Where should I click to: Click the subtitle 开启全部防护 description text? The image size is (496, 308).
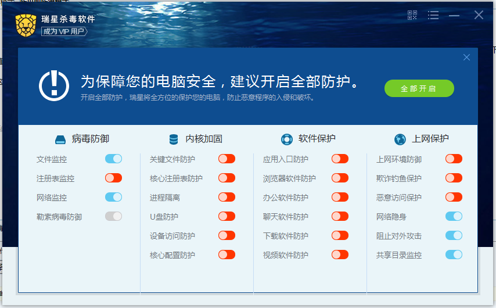[x=197, y=98]
